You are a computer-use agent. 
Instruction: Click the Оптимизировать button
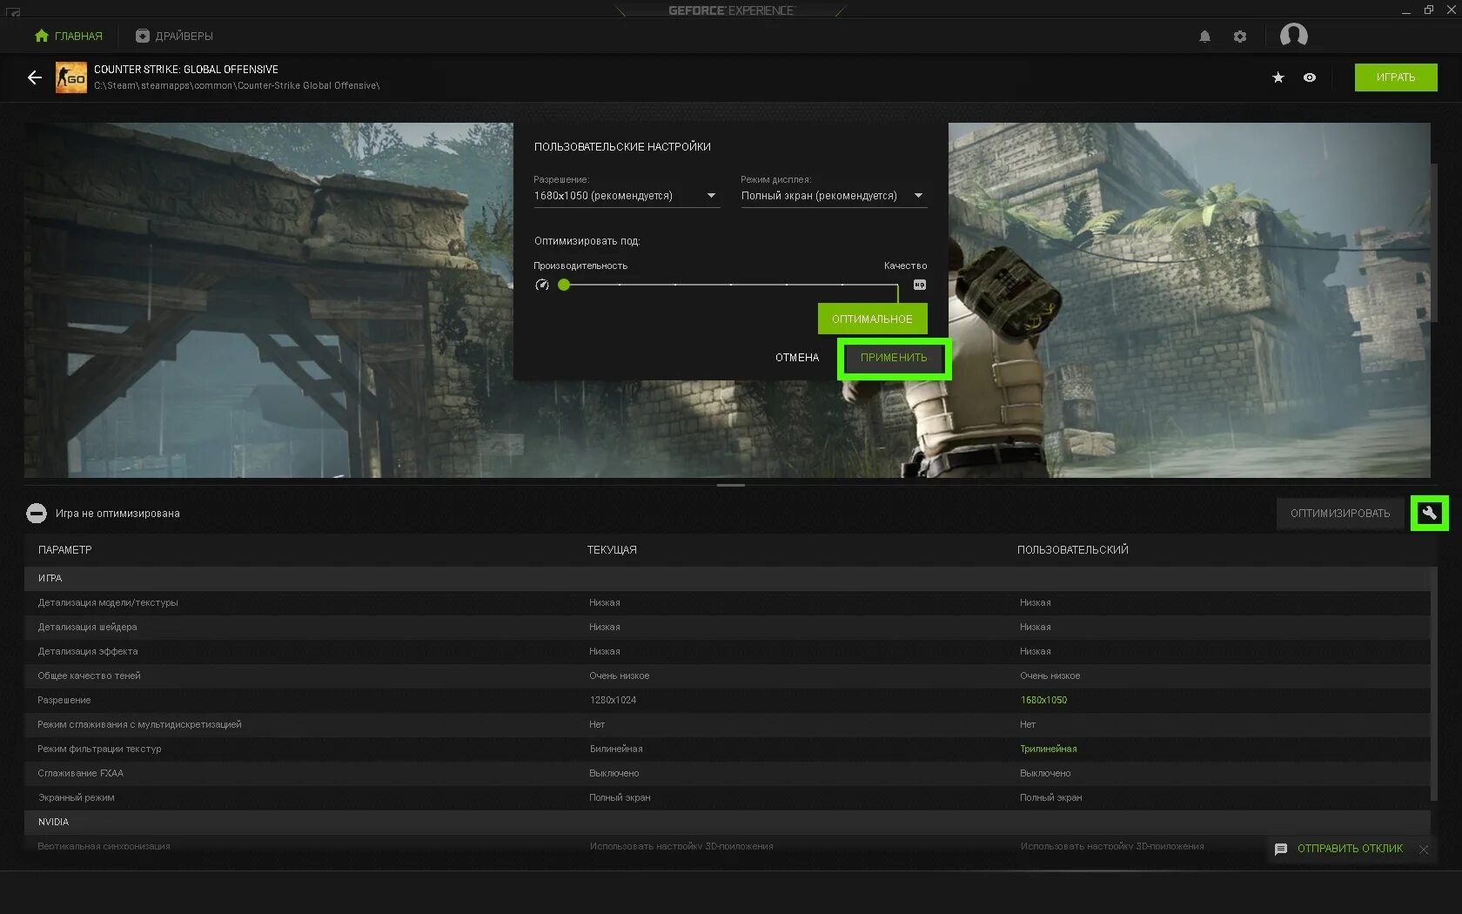point(1340,514)
